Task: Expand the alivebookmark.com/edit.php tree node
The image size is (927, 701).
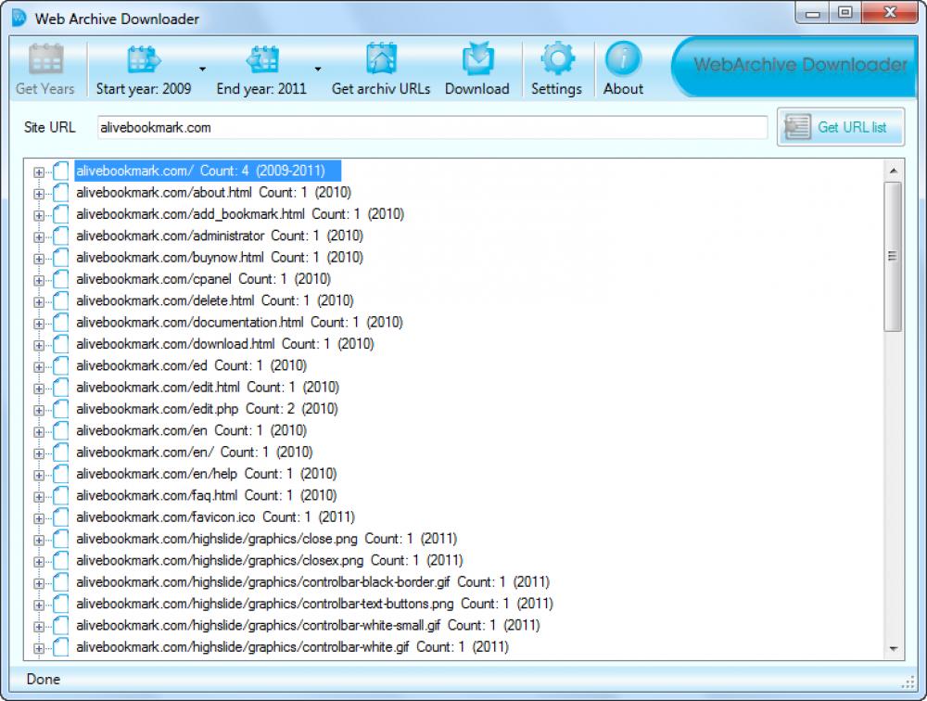Action: pyautogui.click(x=37, y=409)
